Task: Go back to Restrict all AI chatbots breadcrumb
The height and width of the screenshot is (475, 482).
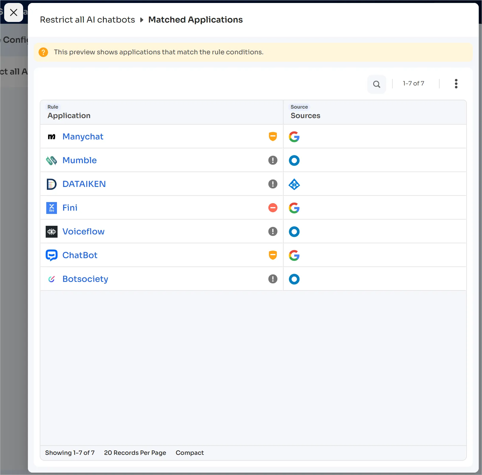Action: 88,20
